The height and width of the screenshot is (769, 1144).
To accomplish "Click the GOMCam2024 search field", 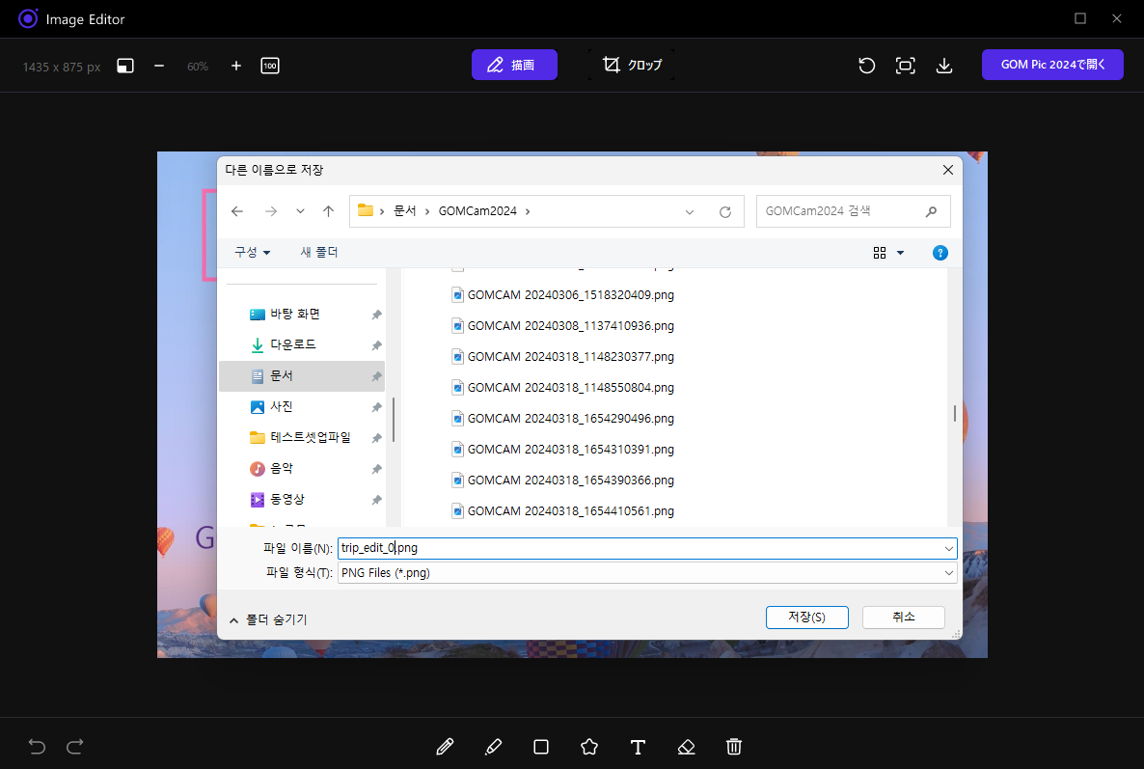I will pos(839,211).
